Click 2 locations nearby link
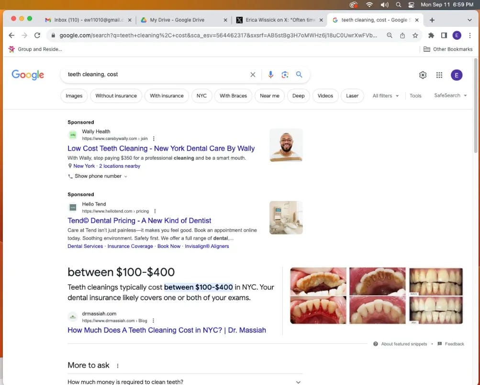This screenshot has height=385, width=480. (x=120, y=166)
